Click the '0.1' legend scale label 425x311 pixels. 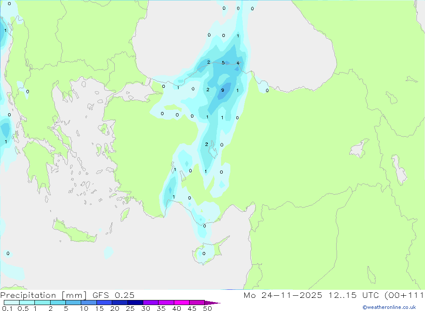[x=7, y=308]
